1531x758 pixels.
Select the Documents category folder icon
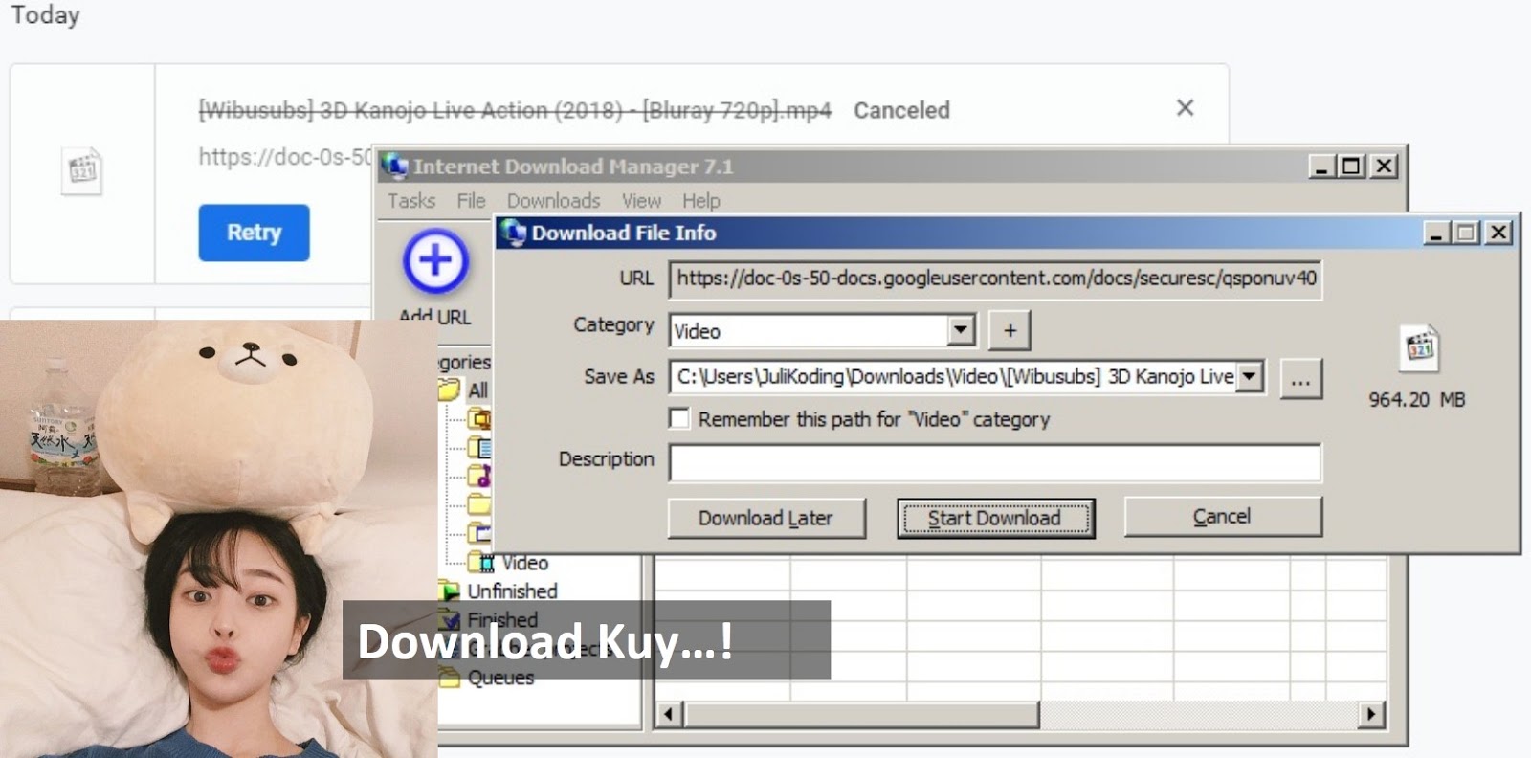(479, 447)
